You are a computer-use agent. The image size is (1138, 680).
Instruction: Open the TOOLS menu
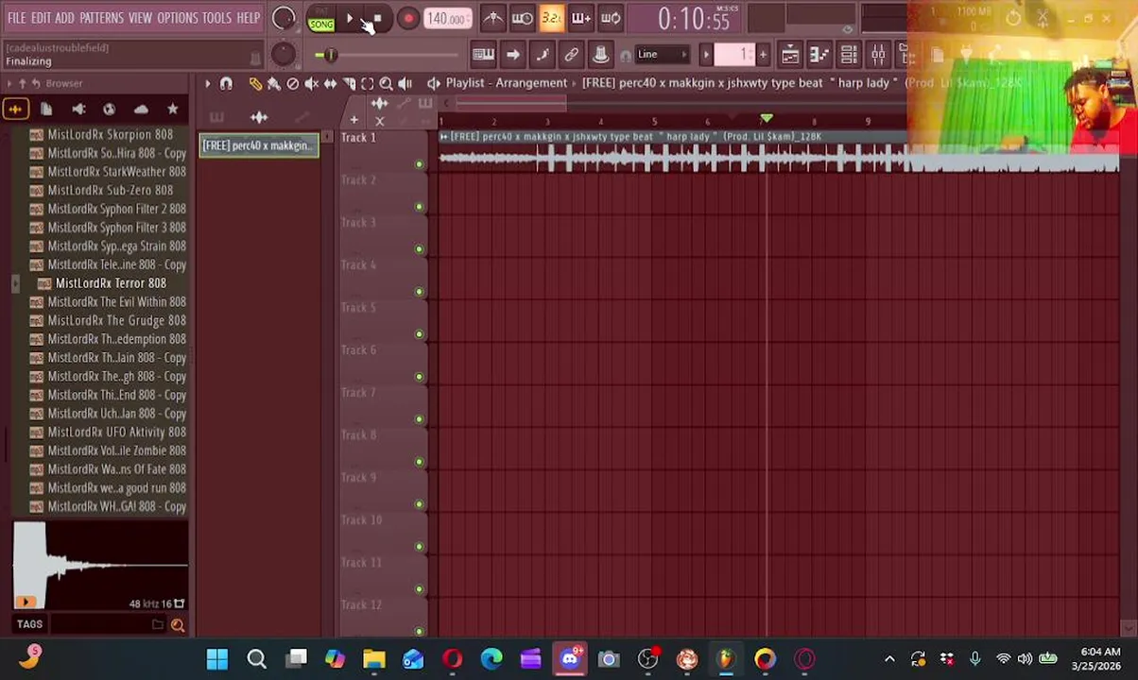(x=216, y=18)
